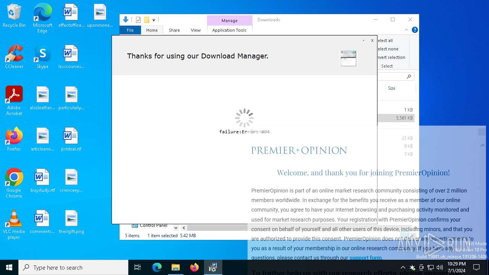Select the file row sized 7 KB

click(x=396, y=154)
